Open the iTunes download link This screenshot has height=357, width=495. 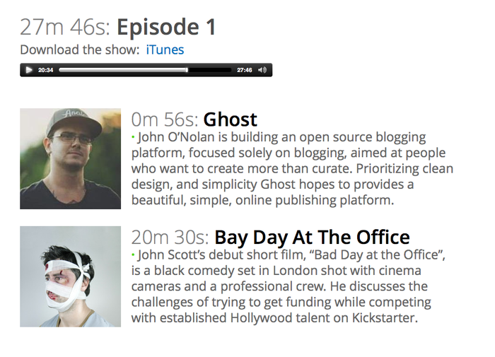point(165,50)
